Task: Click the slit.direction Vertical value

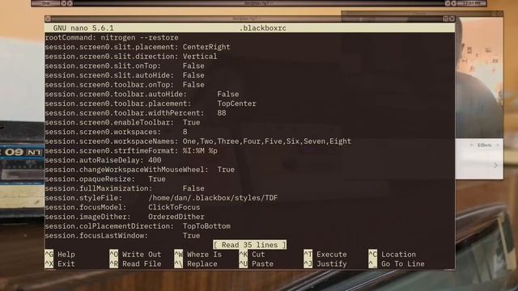Action: point(200,57)
